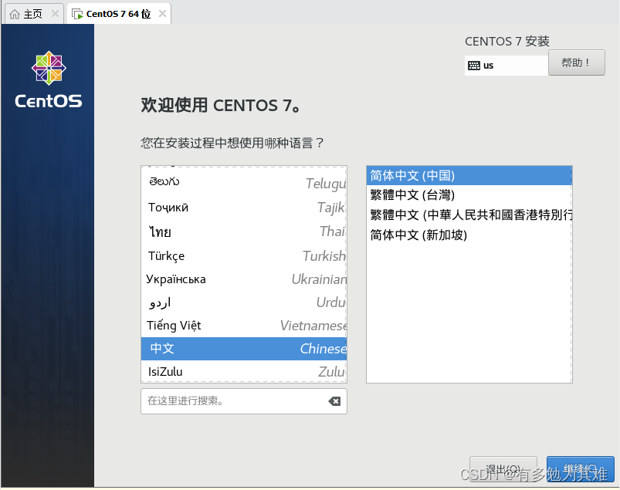Click the VM icon on the CentOS tab
This screenshot has height=490, width=620.
(x=77, y=14)
